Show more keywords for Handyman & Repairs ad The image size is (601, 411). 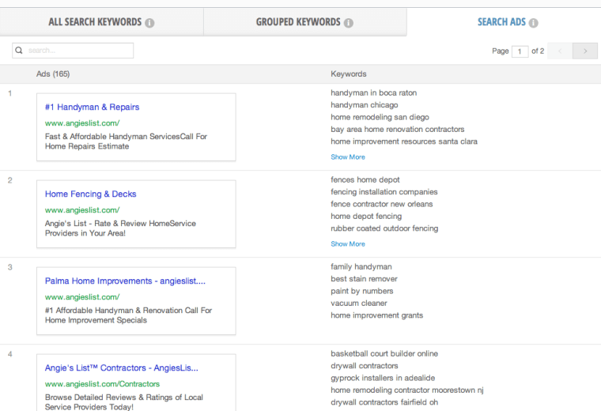[348, 157]
